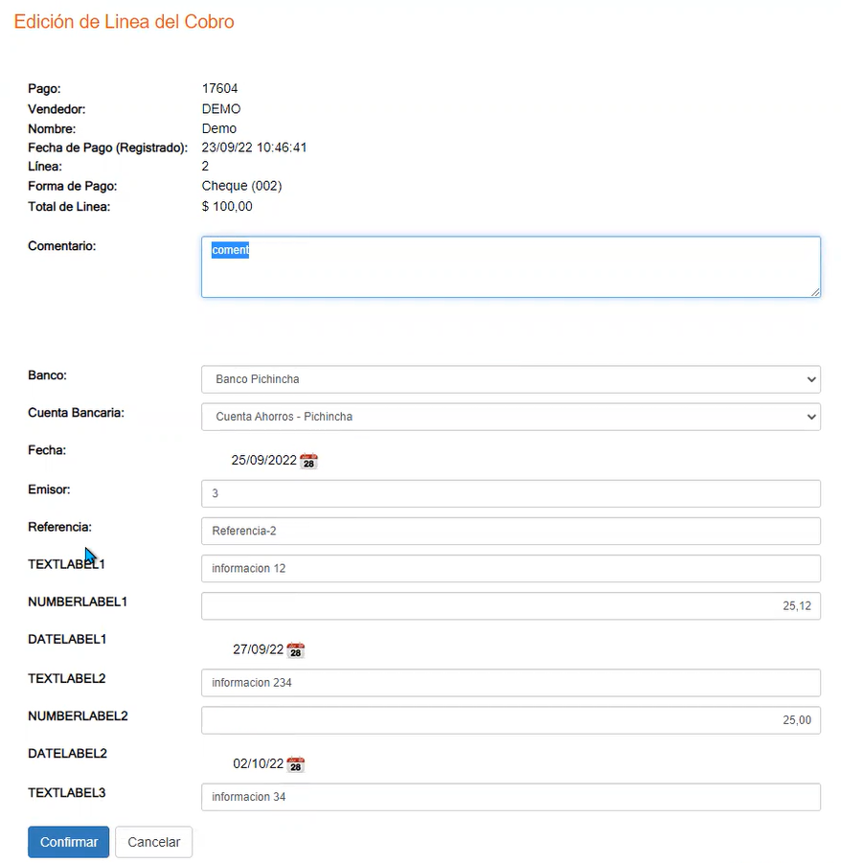Click the Fecha date value 25/09/2022

click(263, 460)
